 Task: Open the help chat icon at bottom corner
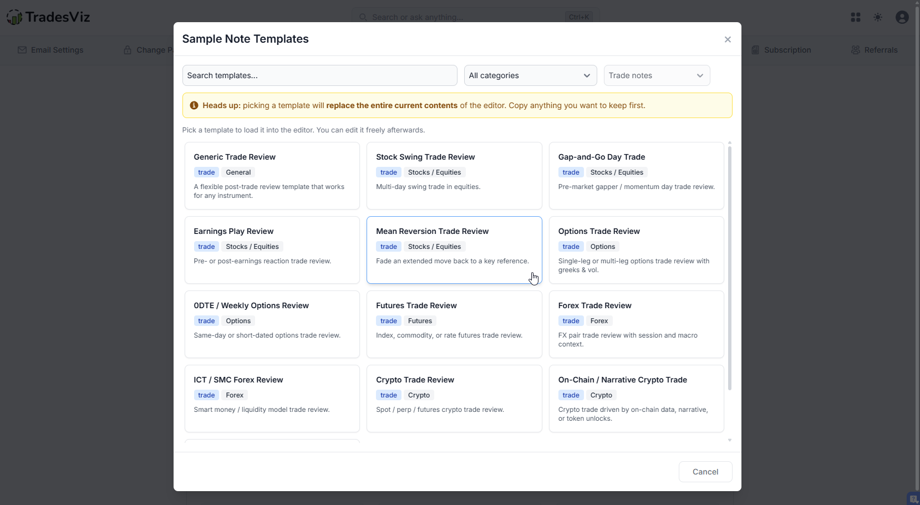[913, 499]
